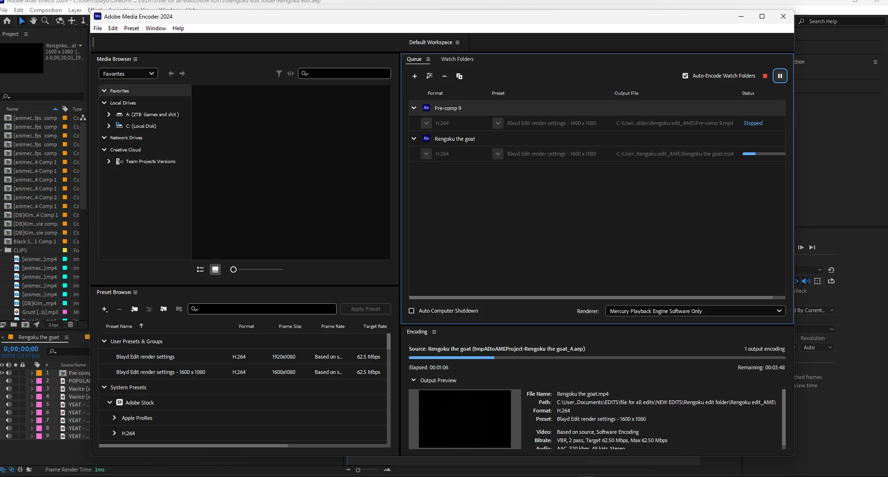The image size is (888, 477).
Task: Open Media Browser file type filter
Action: coord(279,73)
